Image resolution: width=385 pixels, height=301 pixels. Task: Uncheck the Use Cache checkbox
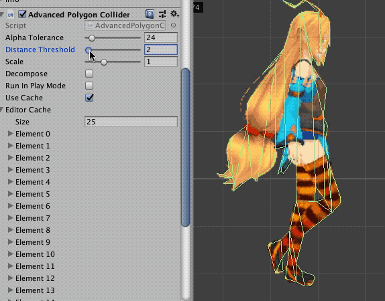pyautogui.click(x=89, y=98)
